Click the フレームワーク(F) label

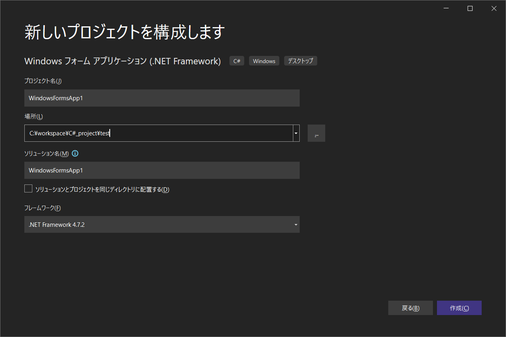pyautogui.click(x=43, y=208)
